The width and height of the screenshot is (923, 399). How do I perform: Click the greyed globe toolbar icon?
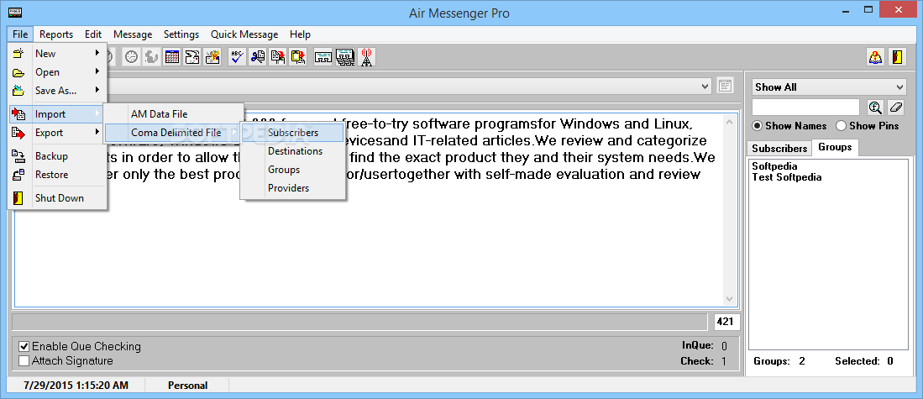(151, 57)
